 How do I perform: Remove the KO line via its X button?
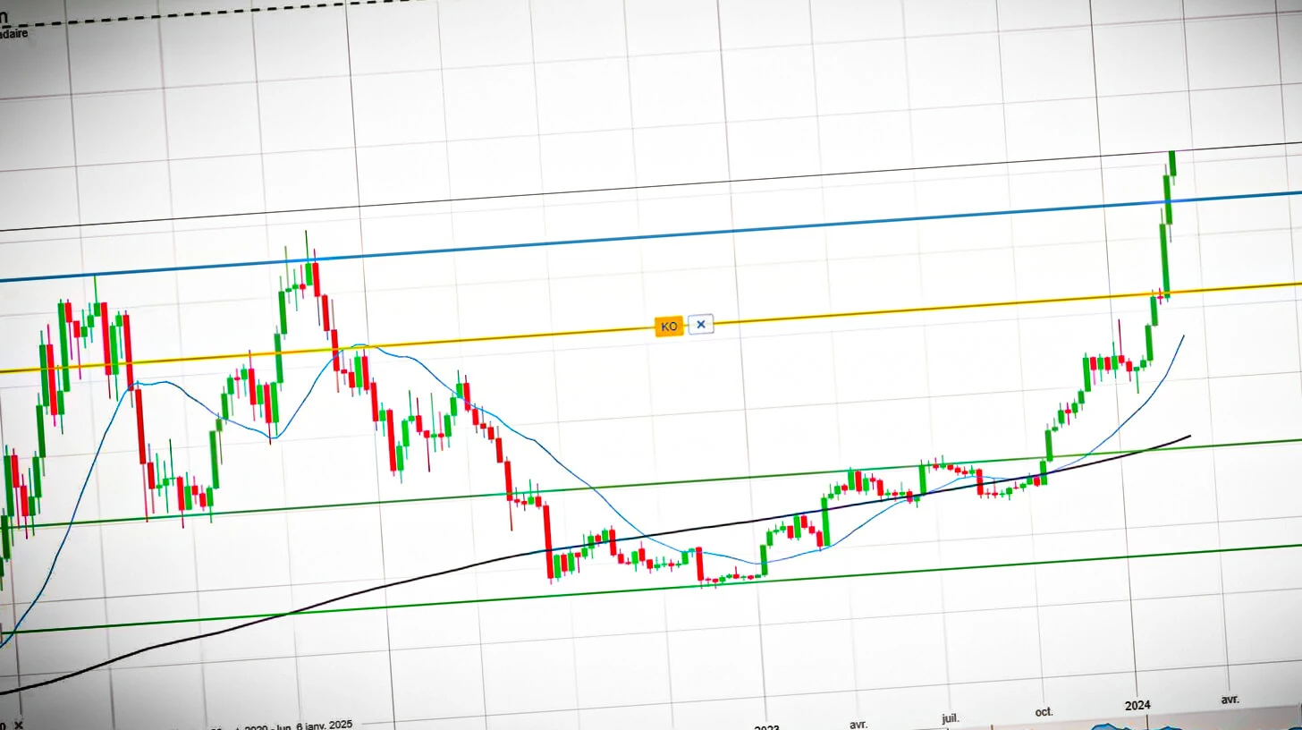point(700,325)
